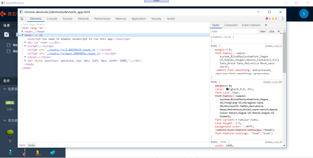Toggle the :hov pseudo-class panel
Image resolution: width=313 pixels, height=158 pixels.
tap(262, 31)
